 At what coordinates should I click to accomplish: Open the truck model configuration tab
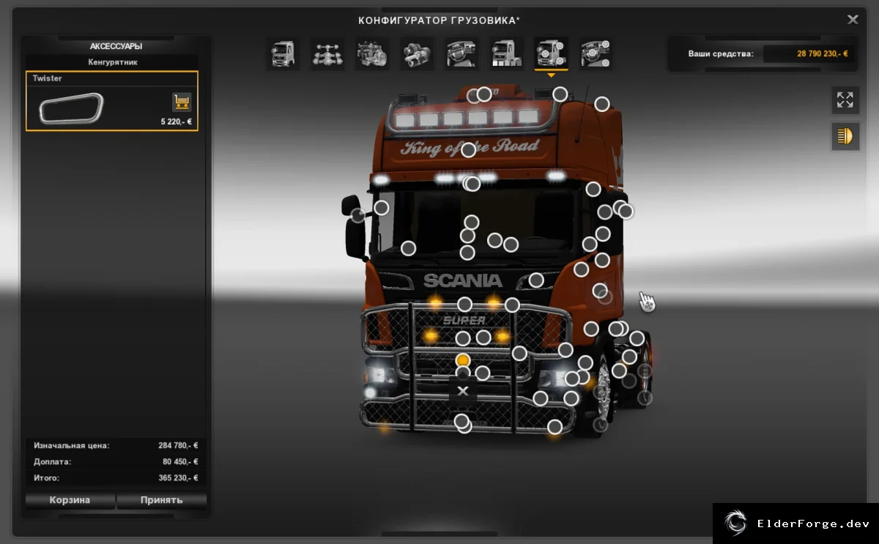tap(283, 53)
